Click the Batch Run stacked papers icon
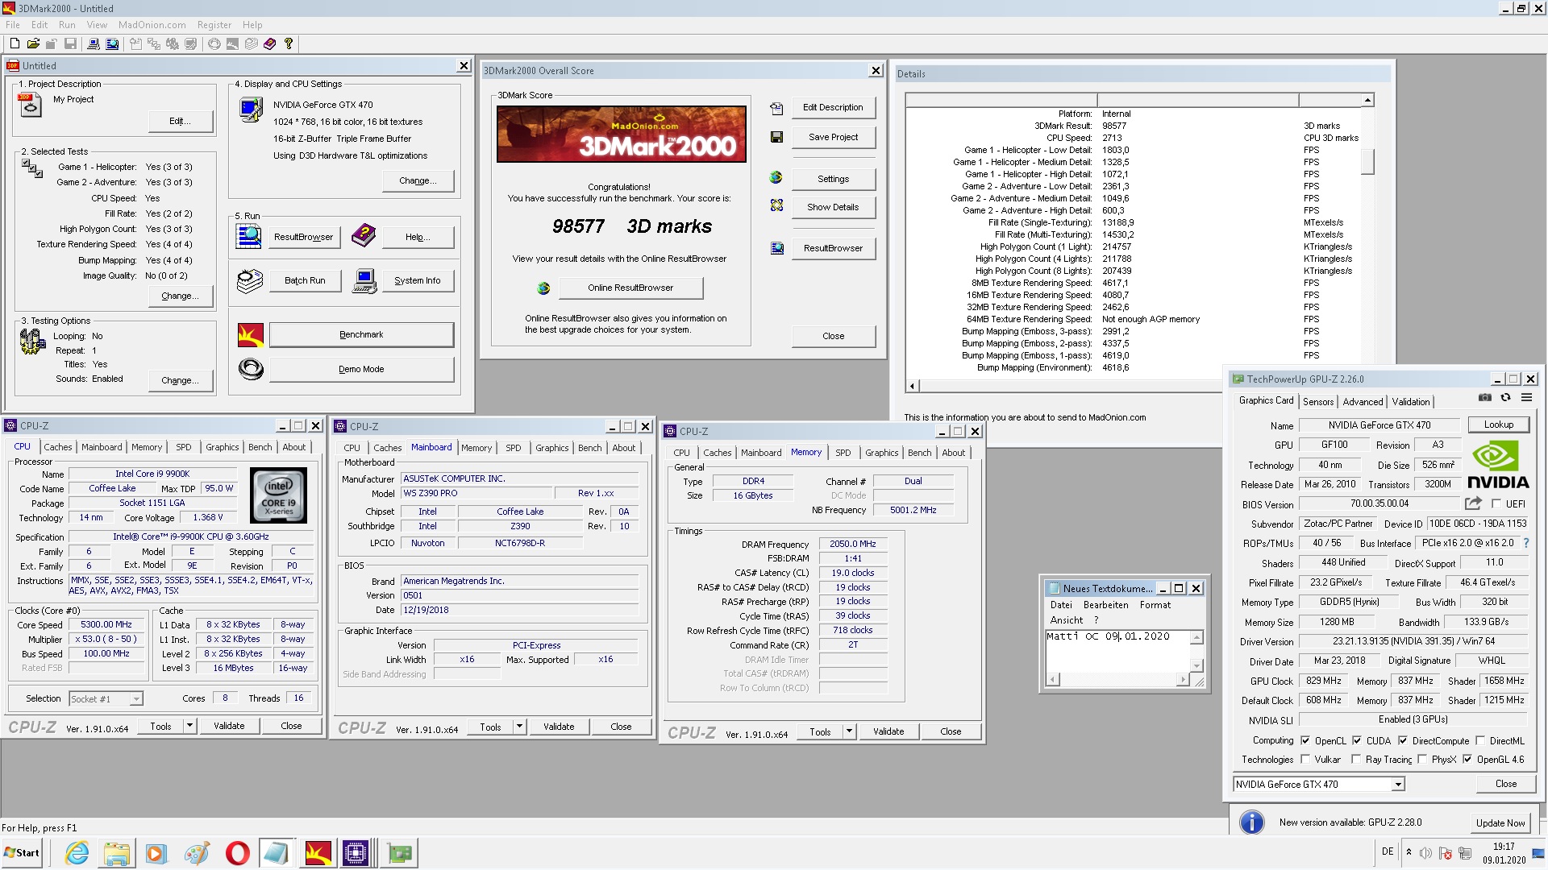Viewport: 1548px width, 870px height. [x=250, y=281]
